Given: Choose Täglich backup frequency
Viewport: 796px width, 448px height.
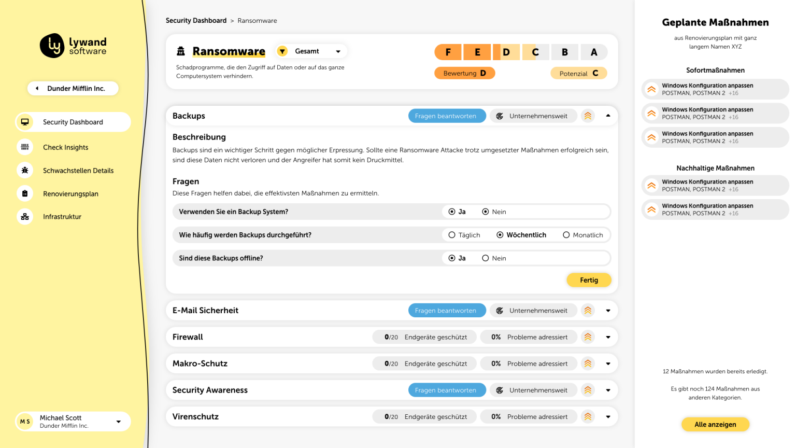Looking at the screenshot, I should click(x=452, y=235).
